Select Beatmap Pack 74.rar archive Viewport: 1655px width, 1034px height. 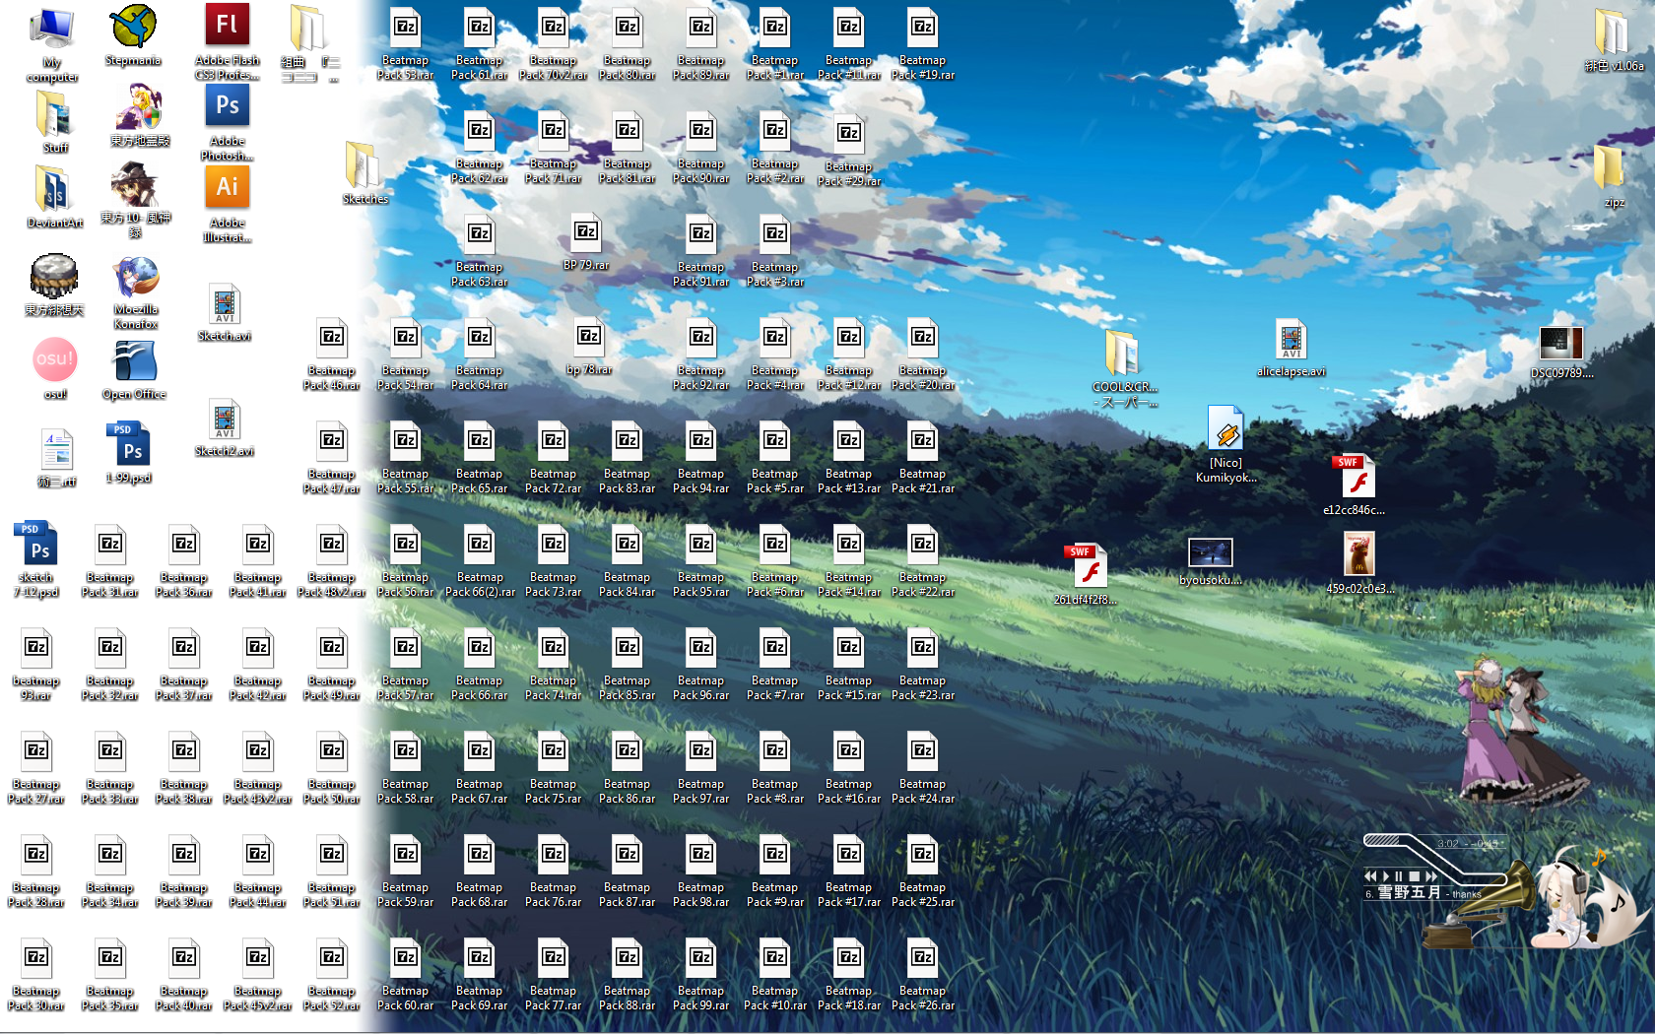coord(553,665)
